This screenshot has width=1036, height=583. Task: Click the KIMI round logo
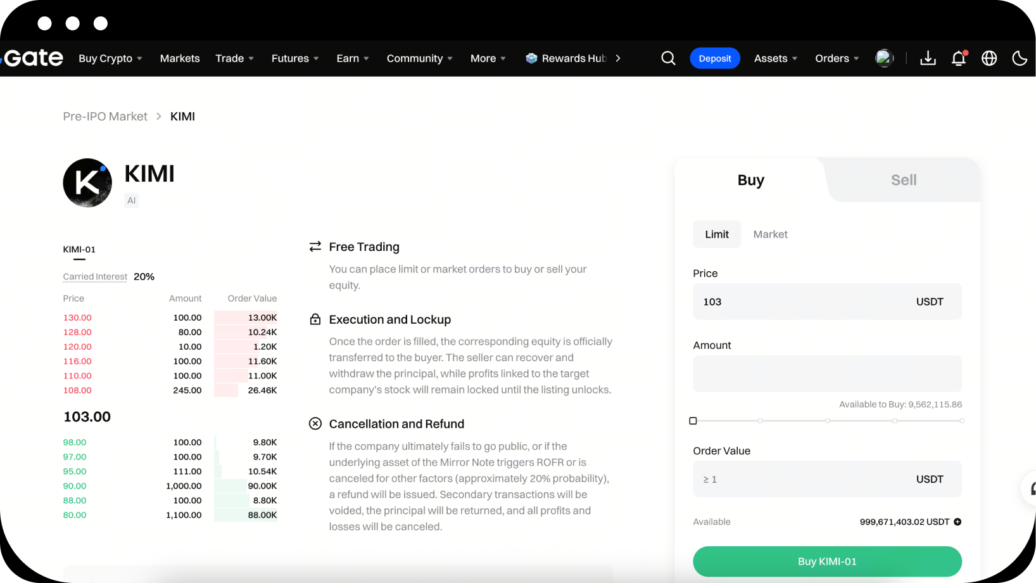(87, 183)
